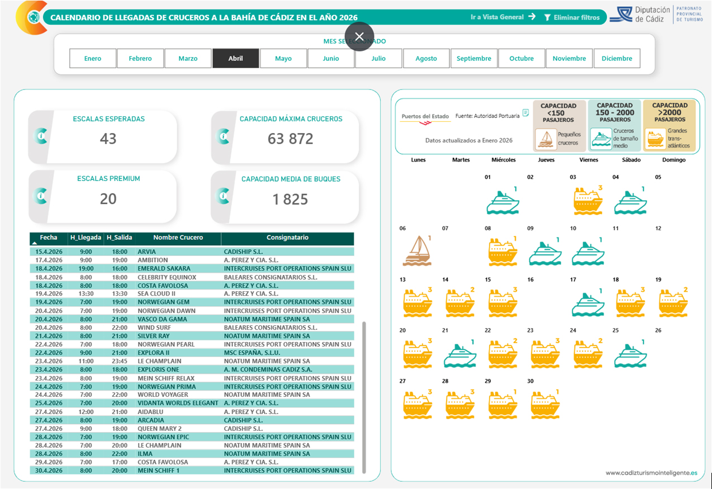Click Ir a Vista General button
Viewport: 712px width, 489px height.
point(502,17)
